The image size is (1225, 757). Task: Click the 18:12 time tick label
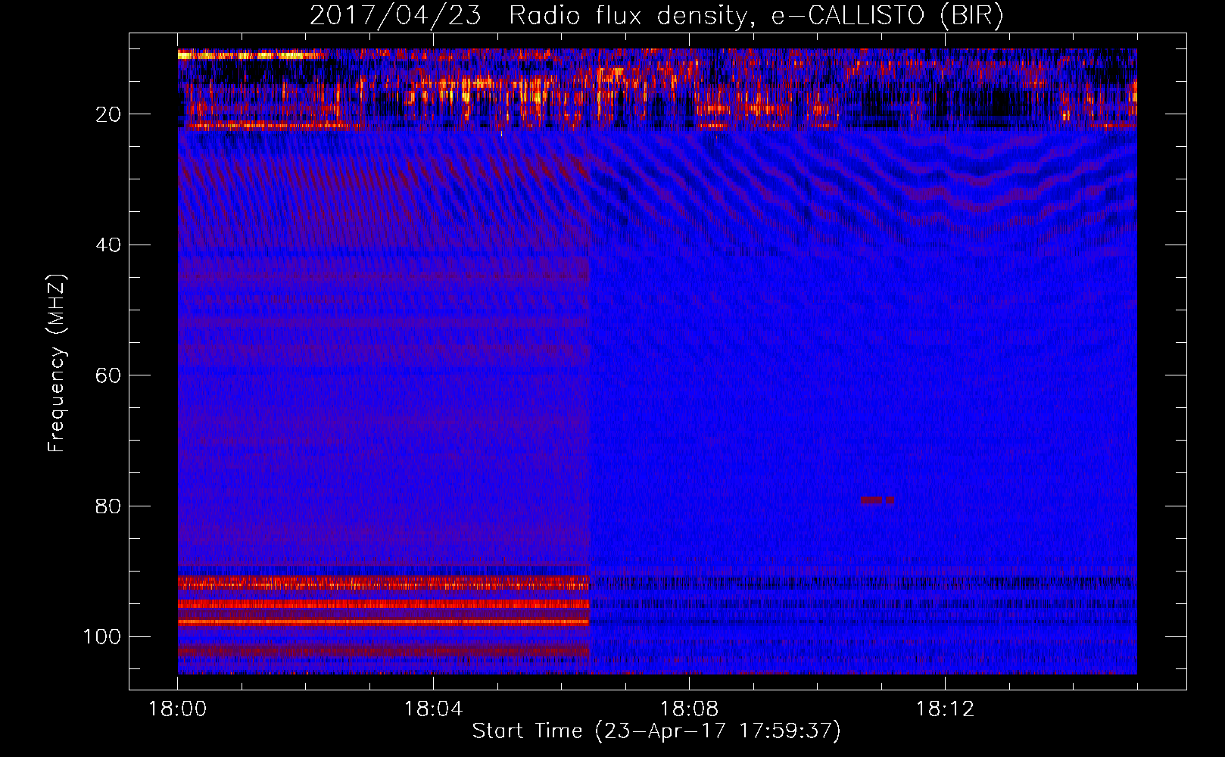945,709
